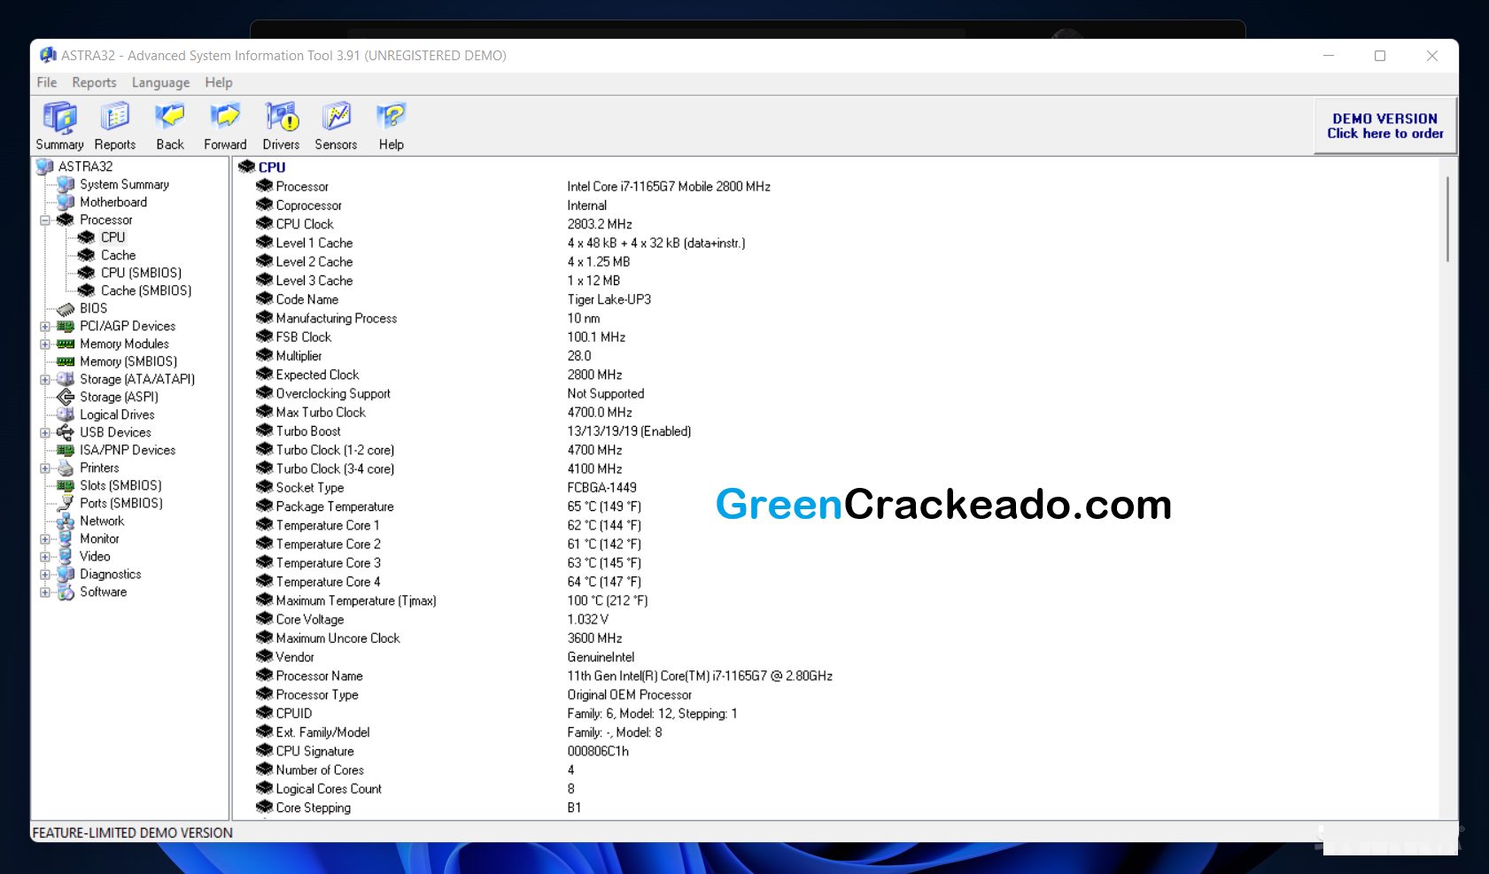The width and height of the screenshot is (1489, 874).
Task: Click the BIOS chip icon in tree
Action: (66, 308)
